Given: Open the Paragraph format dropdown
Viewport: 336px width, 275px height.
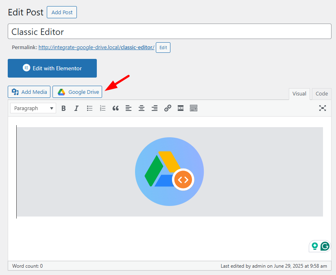Looking at the screenshot, I should pyautogui.click(x=33, y=108).
